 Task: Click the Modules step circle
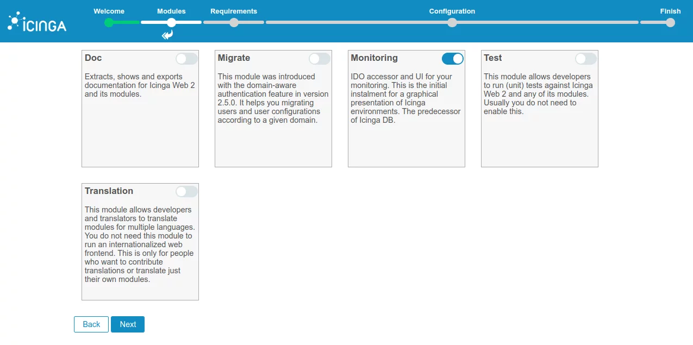[171, 22]
